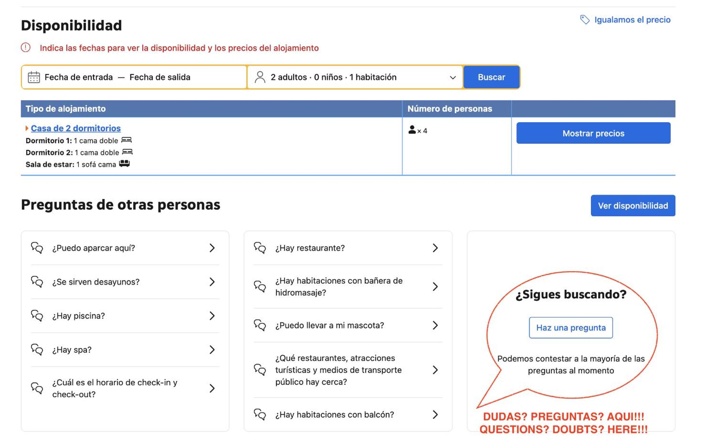Click the chat bubble icon beside the bañera de hidromasaje question
Viewport: 716px width, 444px height.
pos(260,286)
